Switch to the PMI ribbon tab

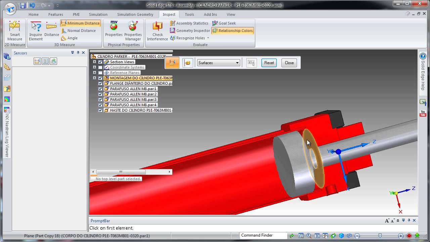pos(76,14)
